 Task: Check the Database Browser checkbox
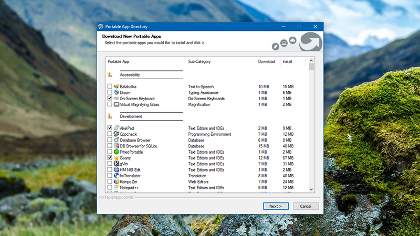click(x=110, y=140)
